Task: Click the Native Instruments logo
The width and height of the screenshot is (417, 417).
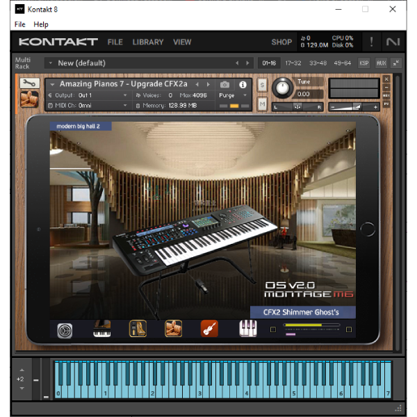Action: 393,42
